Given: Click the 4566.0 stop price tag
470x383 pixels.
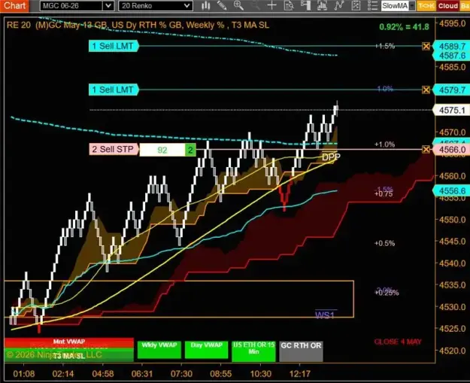Looking at the screenshot, I should click(452, 149).
